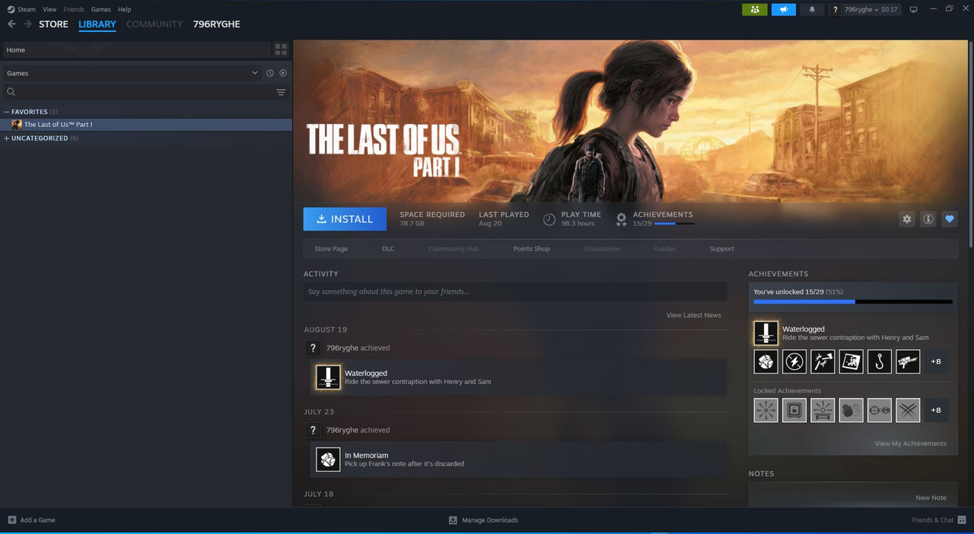The height and width of the screenshot is (534, 974).
Task: Open the announcements megaphone button
Action: click(x=783, y=9)
